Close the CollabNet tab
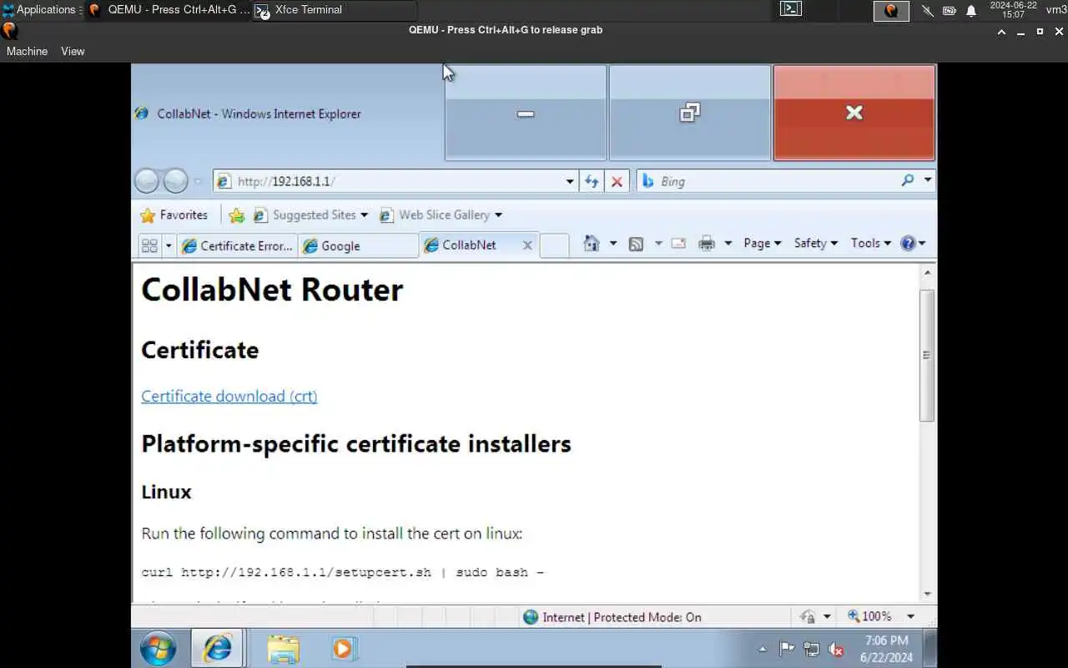The width and height of the screenshot is (1068, 668). 527,245
